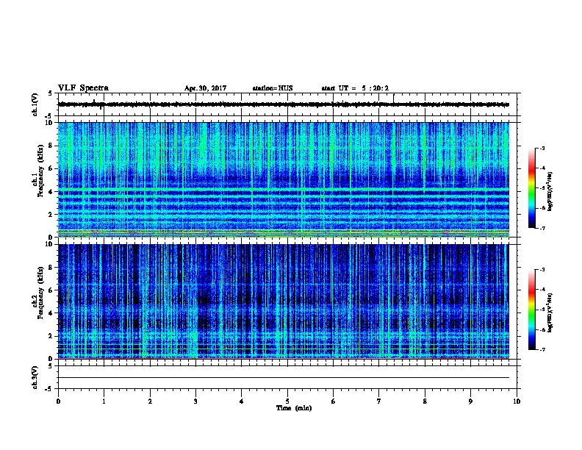Click the ch.3 flat voltage line
582x450 pixels.
[x=284, y=378]
